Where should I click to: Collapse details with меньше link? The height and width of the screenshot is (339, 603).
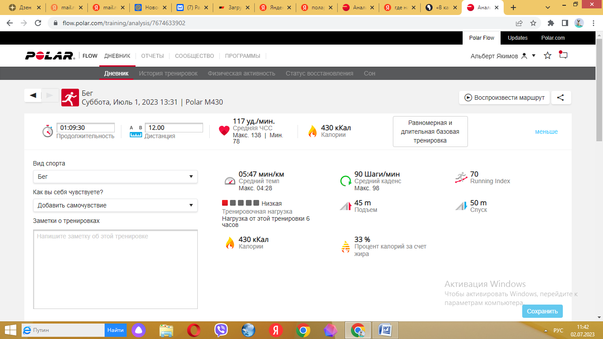[x=546, y=132]
